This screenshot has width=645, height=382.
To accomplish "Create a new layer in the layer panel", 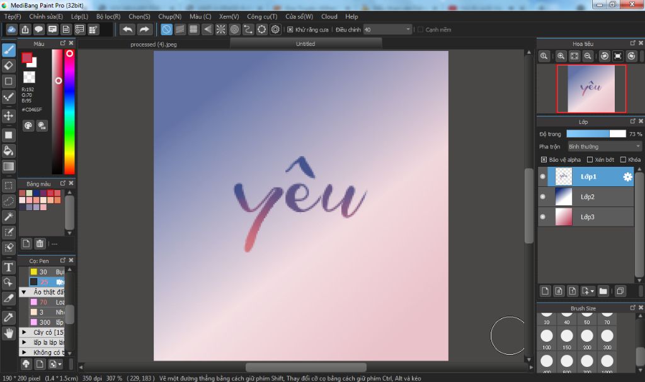I will point(545,291).
